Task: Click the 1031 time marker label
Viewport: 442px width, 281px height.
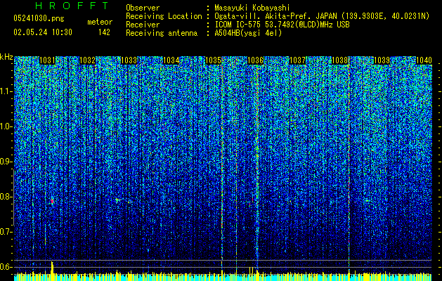Action: [x=47, y=60]
